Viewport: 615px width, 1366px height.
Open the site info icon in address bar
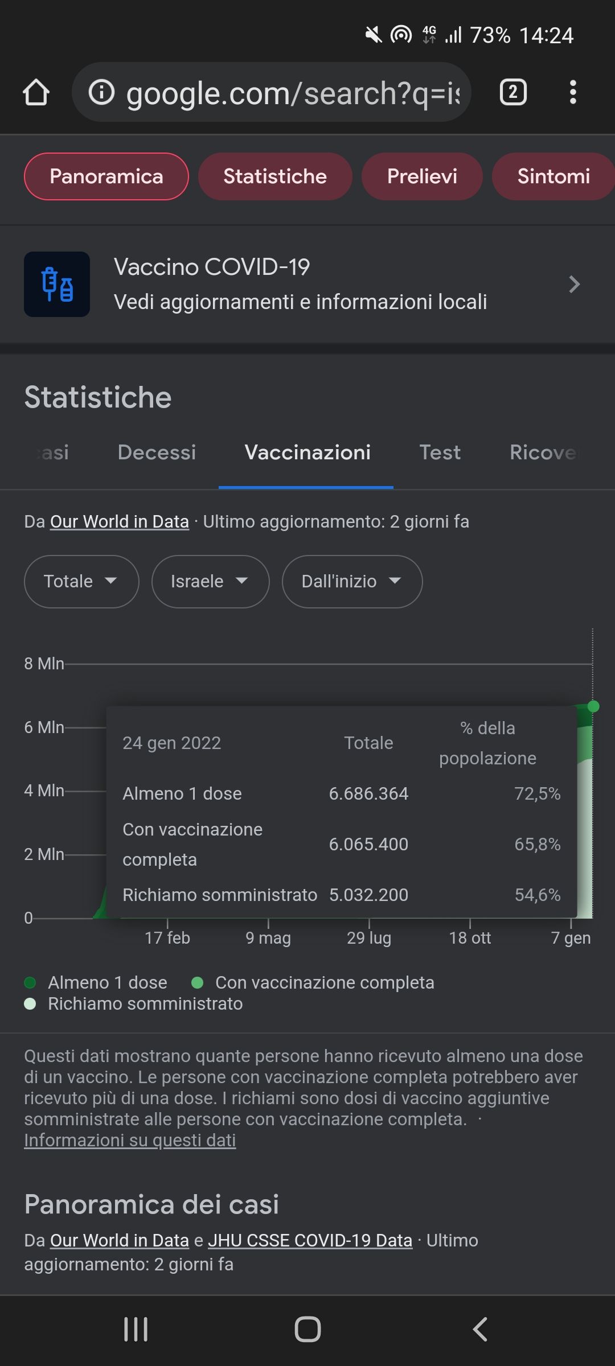point(102,92)
